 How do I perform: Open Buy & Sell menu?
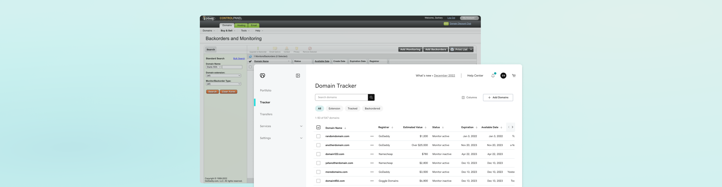[228, 31]
